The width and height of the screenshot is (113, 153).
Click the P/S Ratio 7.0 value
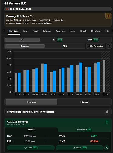[62, 20]
